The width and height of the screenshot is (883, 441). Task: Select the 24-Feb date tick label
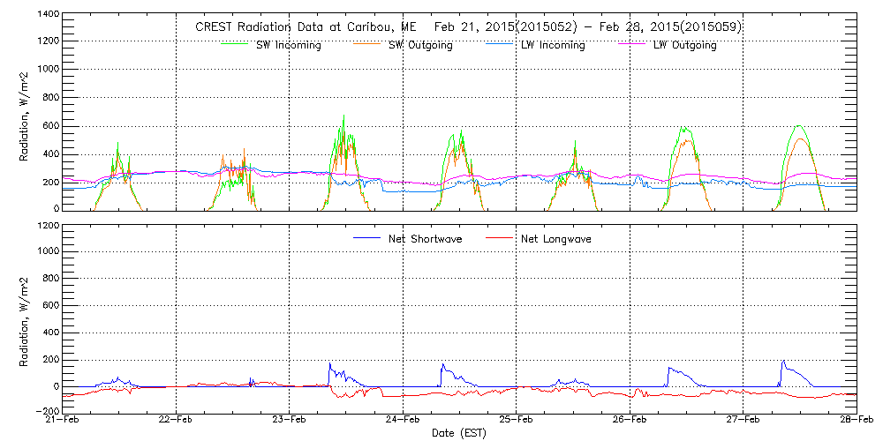[x=403, y=421]
